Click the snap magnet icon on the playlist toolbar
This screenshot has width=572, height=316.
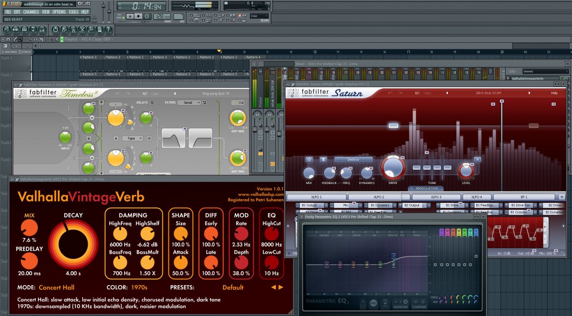pos(8,39)
